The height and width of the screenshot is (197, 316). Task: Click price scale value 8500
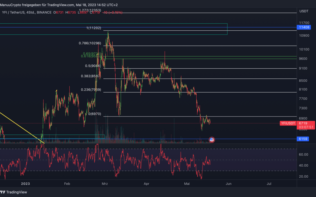[303, 81]
